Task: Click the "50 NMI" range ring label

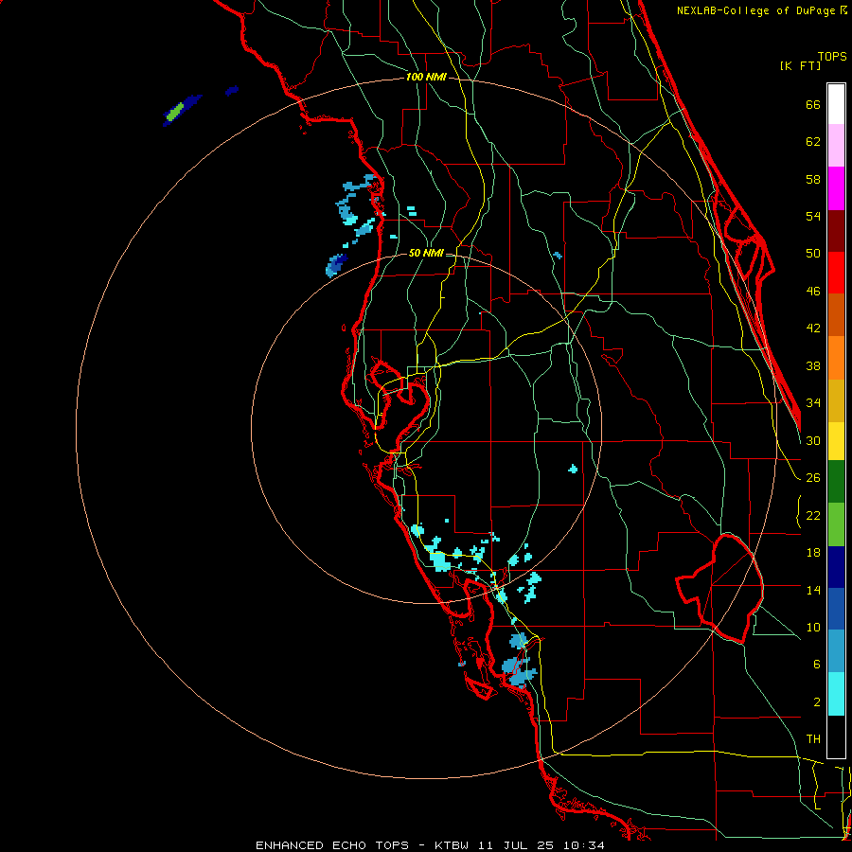Action: [426, 253]
